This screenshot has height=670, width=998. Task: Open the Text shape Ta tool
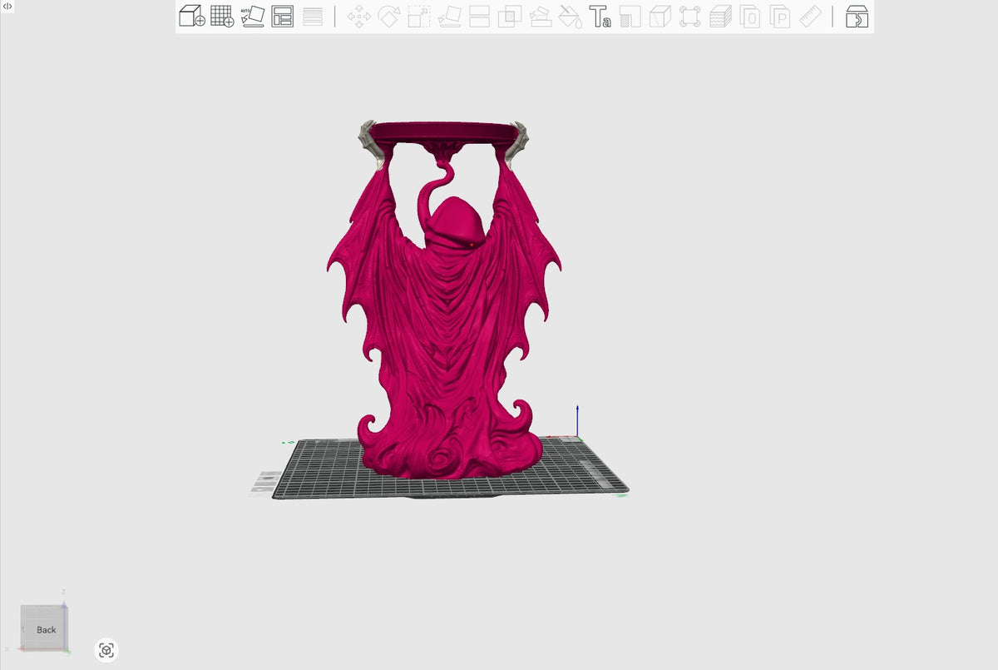coord(600,16)
